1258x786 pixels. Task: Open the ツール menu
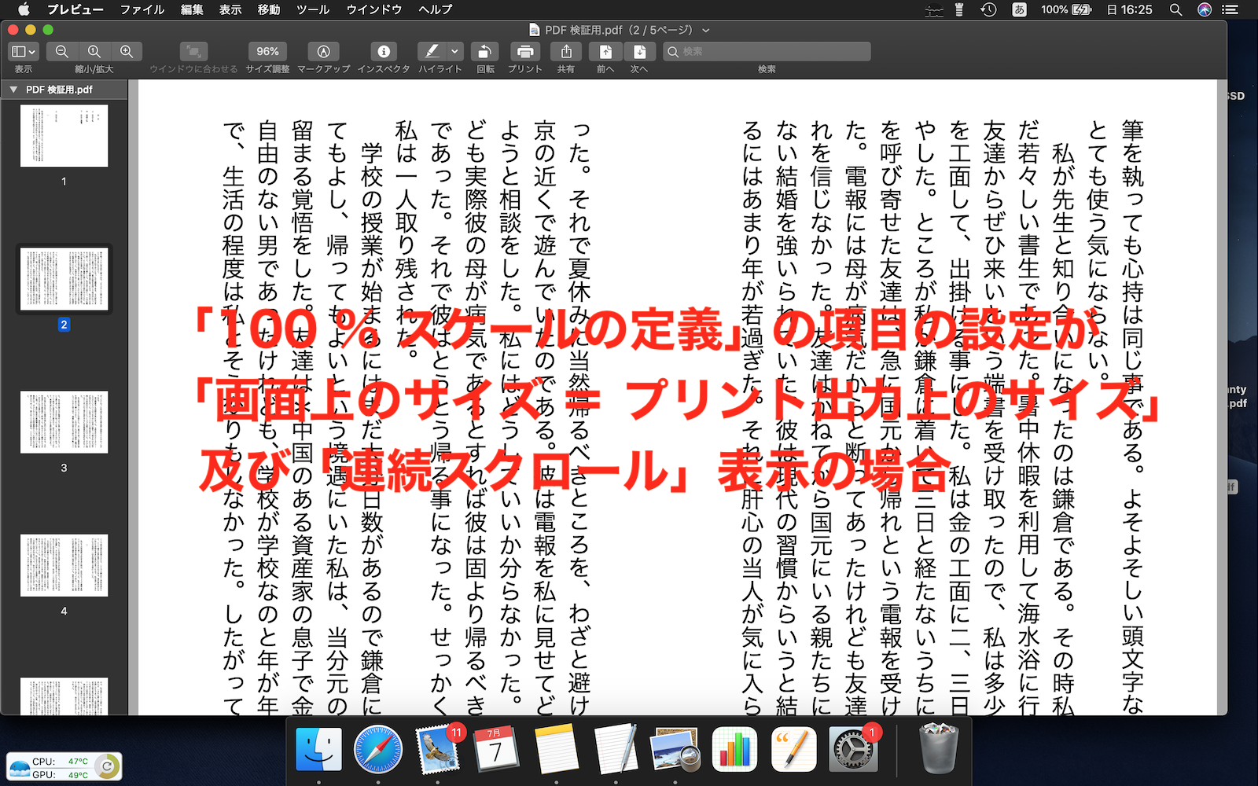click(x=312, y=9)
